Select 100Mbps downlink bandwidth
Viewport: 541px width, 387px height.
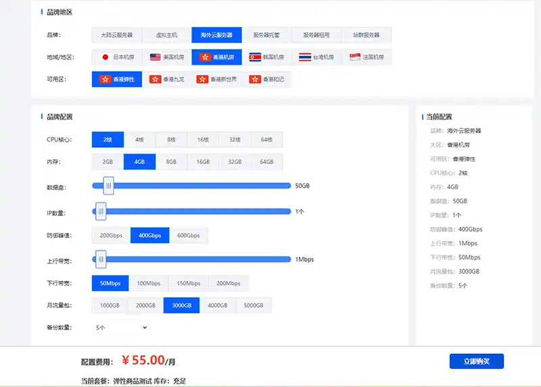pyautogui.click(x=149, y=284)
